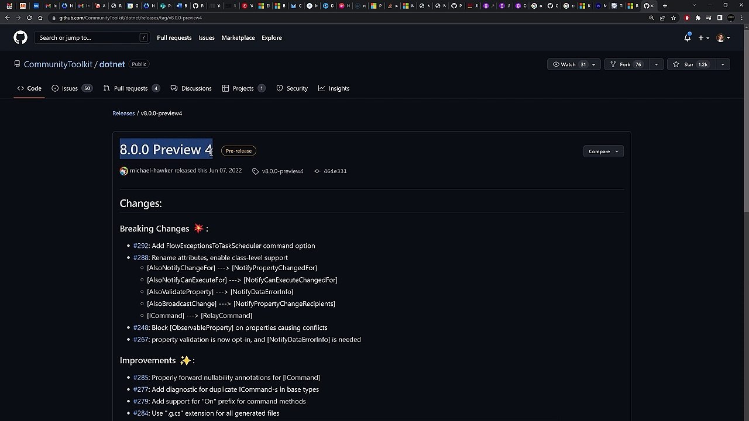Open the CommunityToolkit organization link
Viewport: 749px width, 421px height.
tap(58, 64)
